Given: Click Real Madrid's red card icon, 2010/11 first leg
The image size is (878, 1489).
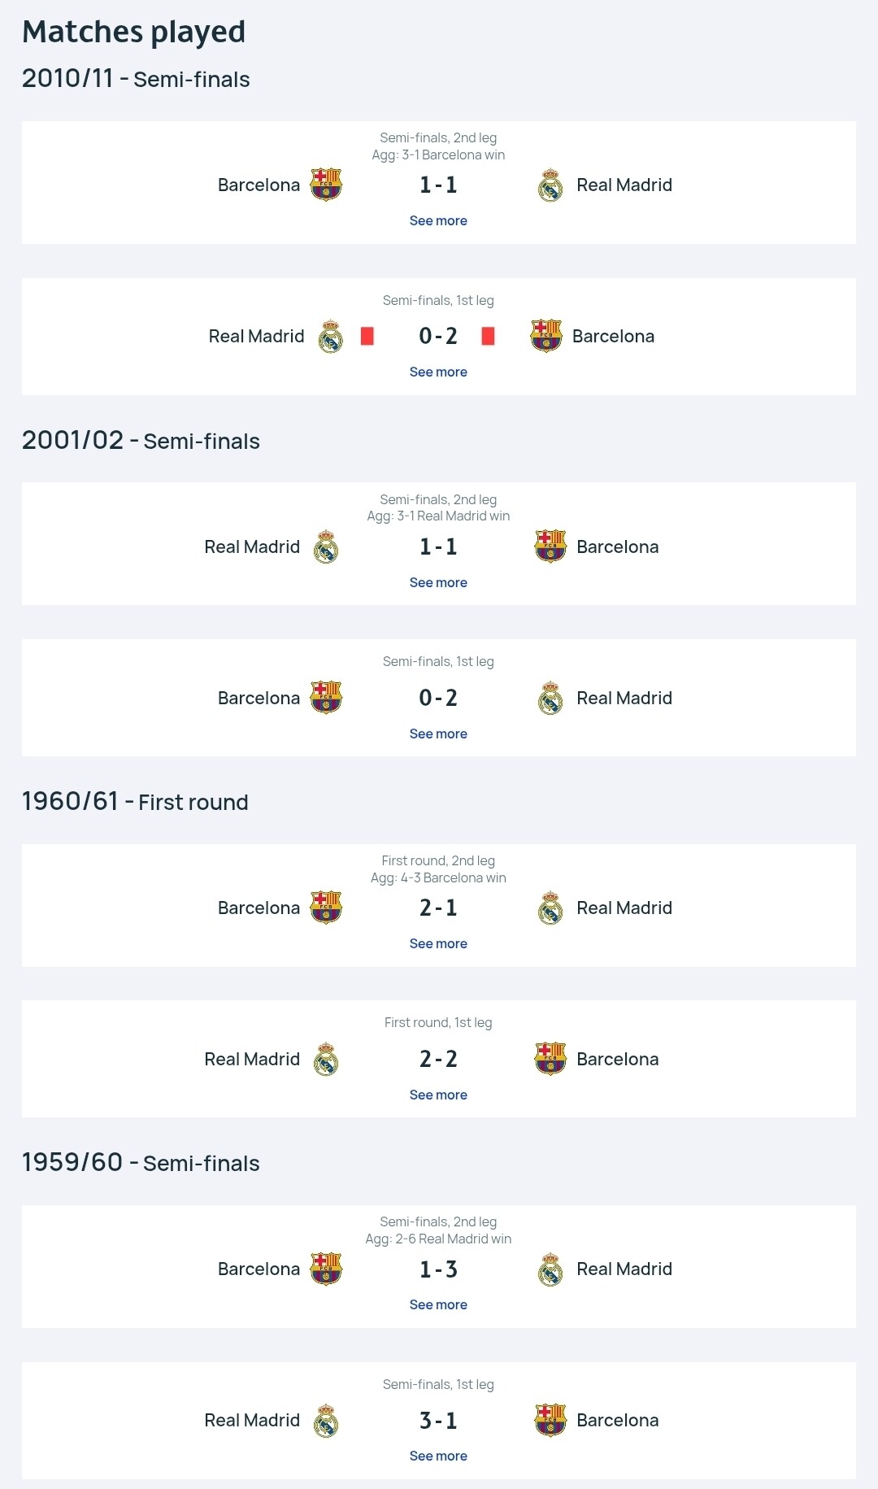Looking at the screenshot, I should [367, 336].
